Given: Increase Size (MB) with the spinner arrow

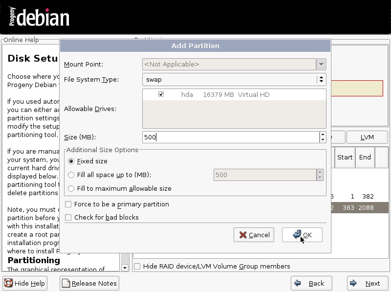Looking at the screenshot, I should 323,135.
